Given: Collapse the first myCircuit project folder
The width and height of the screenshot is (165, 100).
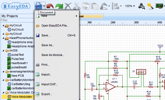Looking at the screenshot, I should pyautogui.click(x=3, y=25).
